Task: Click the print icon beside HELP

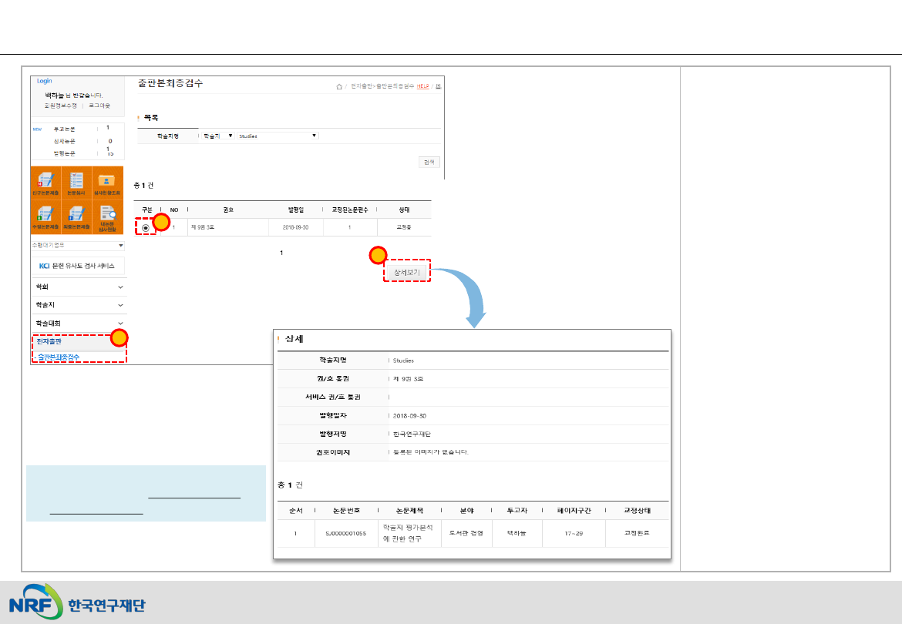Action: (x=439, y=86)
